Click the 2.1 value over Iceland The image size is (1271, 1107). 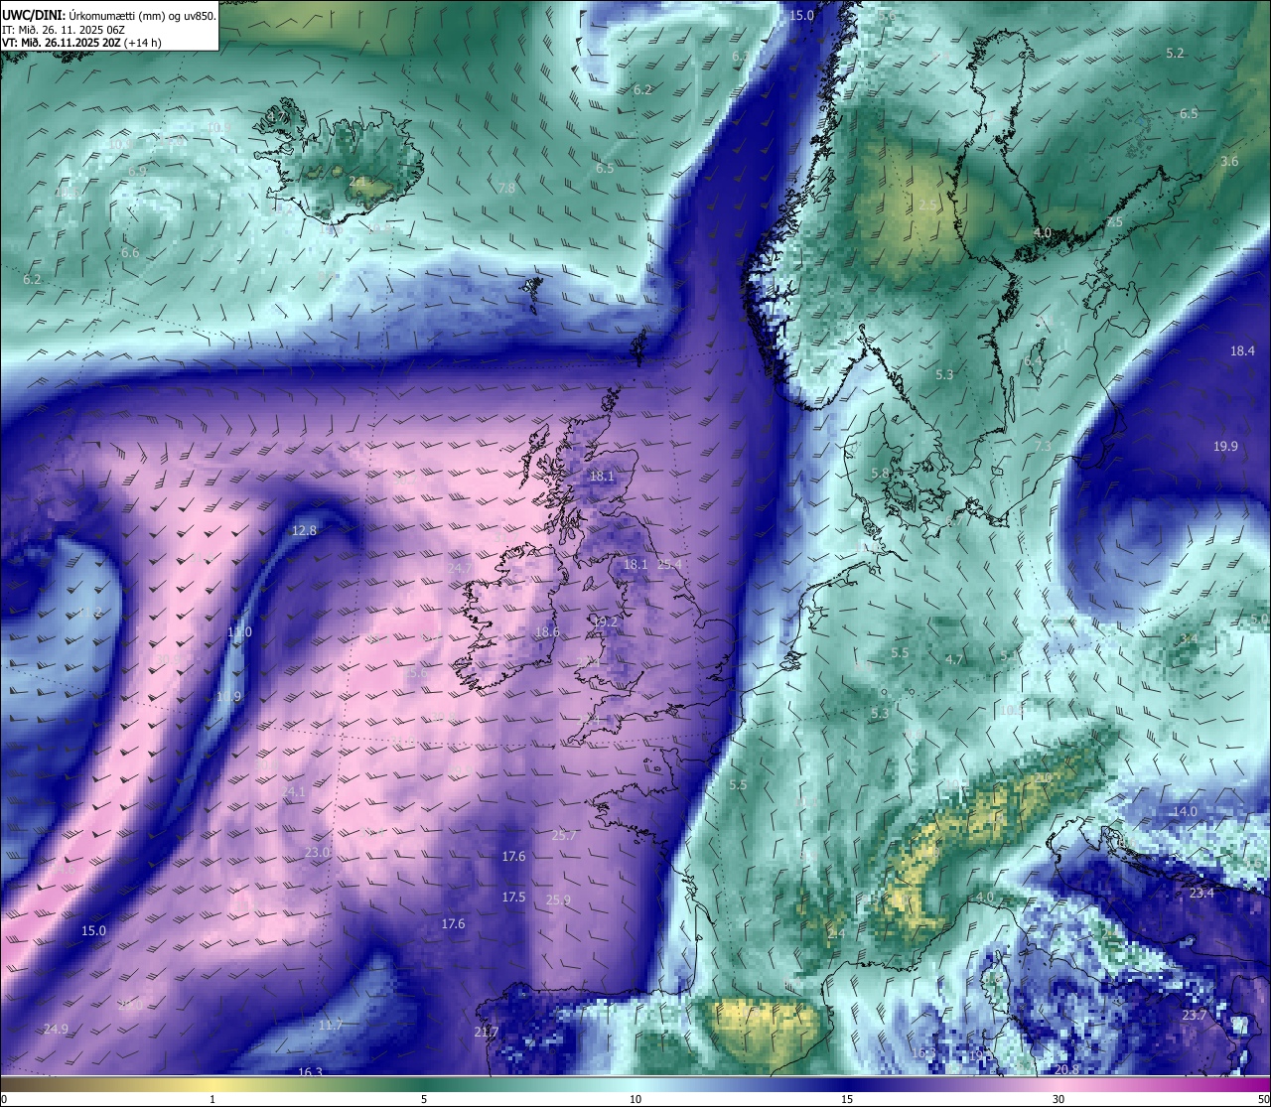click(358, 182)
